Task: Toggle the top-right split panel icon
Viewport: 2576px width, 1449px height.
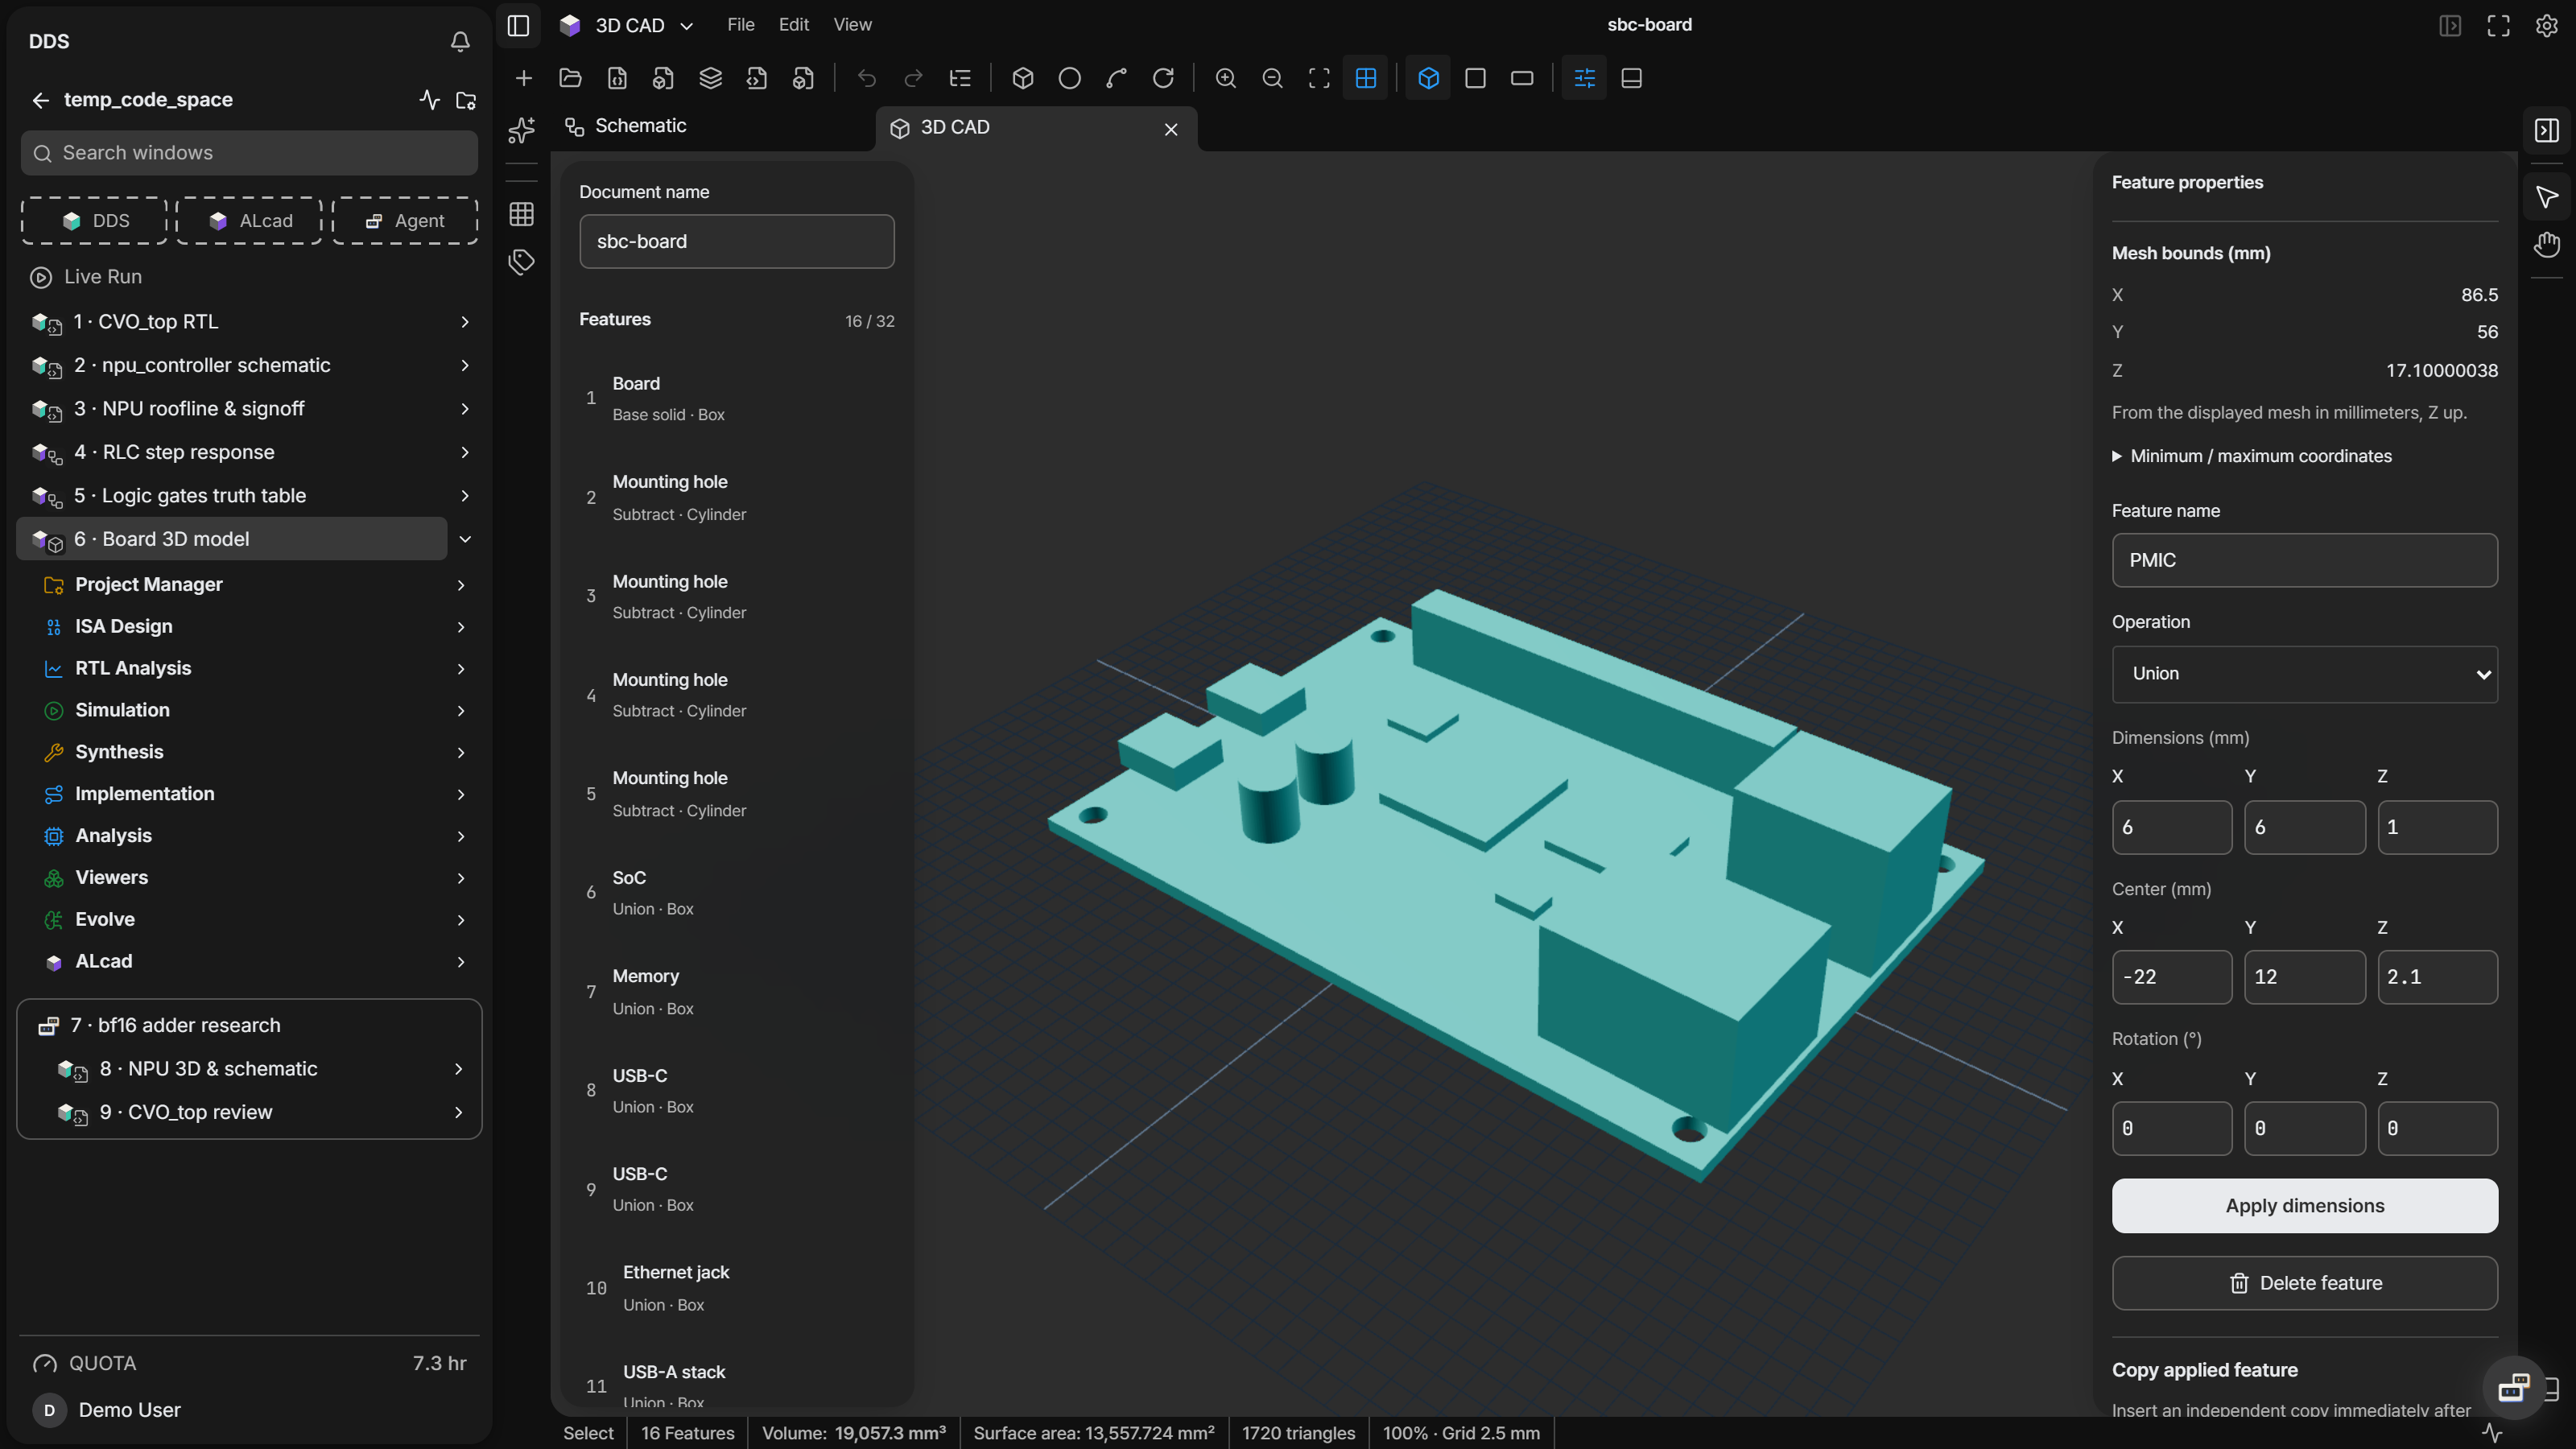Action: 2450,25
